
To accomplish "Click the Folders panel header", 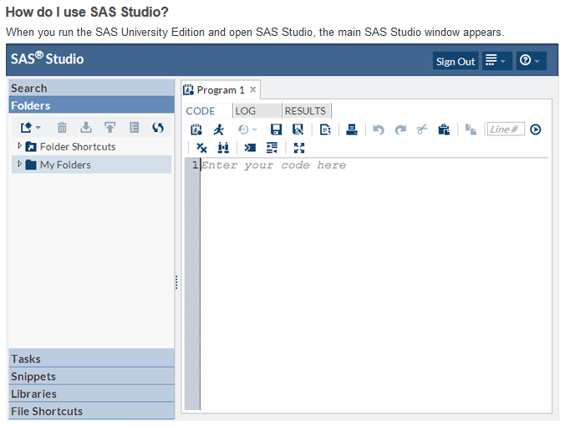I will [x=92, y=105].
